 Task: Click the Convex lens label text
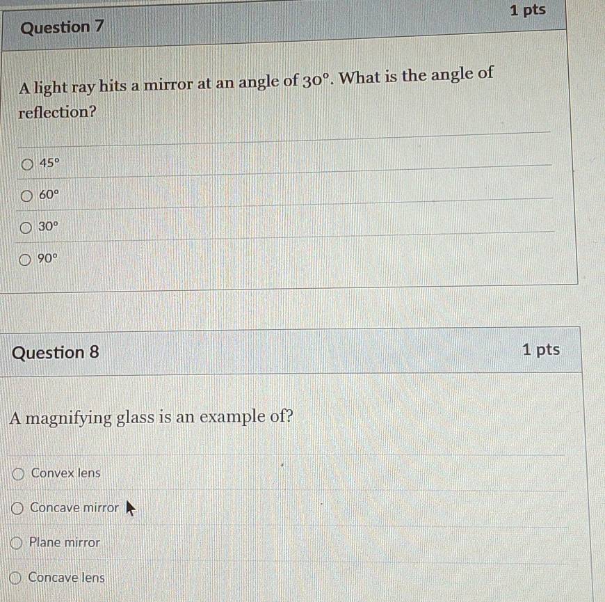point(66,473)
